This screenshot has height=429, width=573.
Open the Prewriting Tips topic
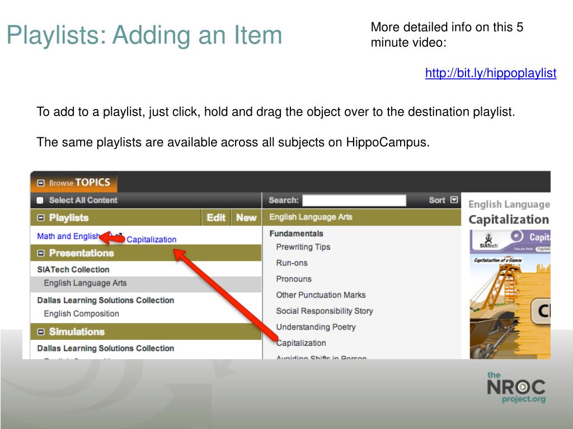tap(303, 247)
